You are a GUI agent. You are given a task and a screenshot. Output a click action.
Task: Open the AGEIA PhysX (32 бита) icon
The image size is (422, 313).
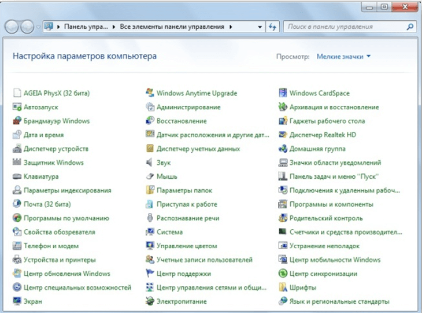coord(17,93)
